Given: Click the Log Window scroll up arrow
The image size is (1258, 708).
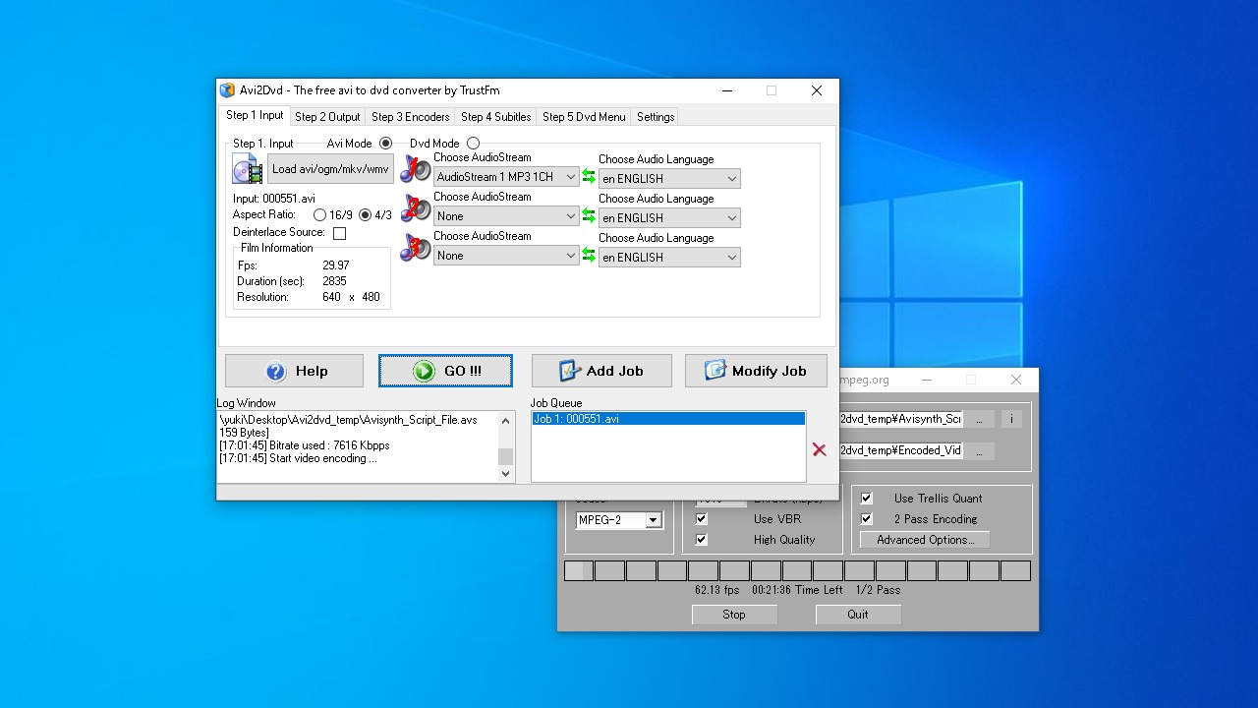Looking at the screenshot, I should point(506,420).
